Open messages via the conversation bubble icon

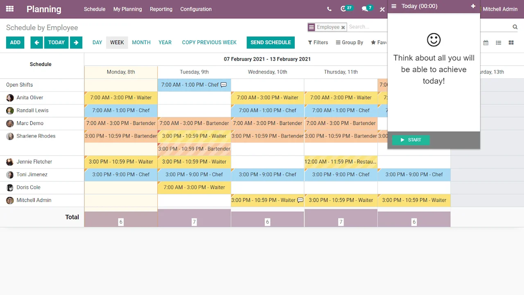[x=365, y=9]
